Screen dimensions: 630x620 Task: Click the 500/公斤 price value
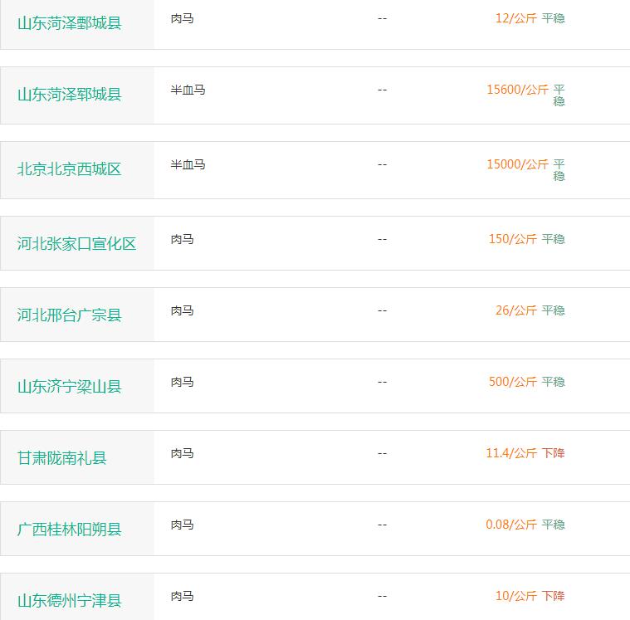pyautogui.click(x=512, y=382)
